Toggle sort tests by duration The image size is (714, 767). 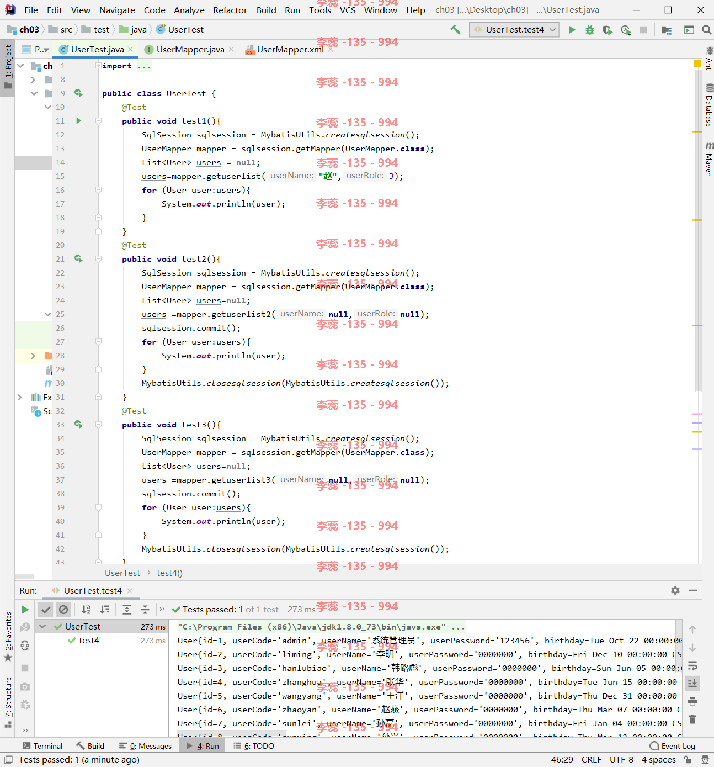click(104, 610)
